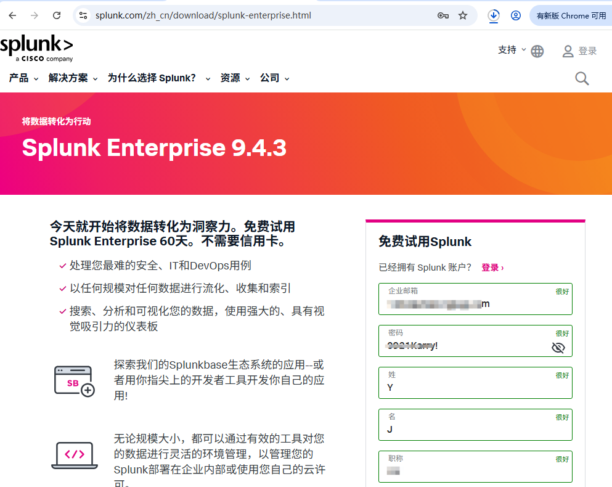This screenshot has height=487, width=612.
Task: Open site information icon in address bar
Action: [83, 15]
